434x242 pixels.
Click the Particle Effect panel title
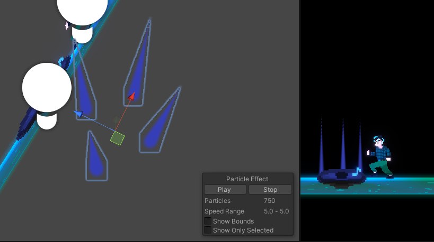pos(247,179)
